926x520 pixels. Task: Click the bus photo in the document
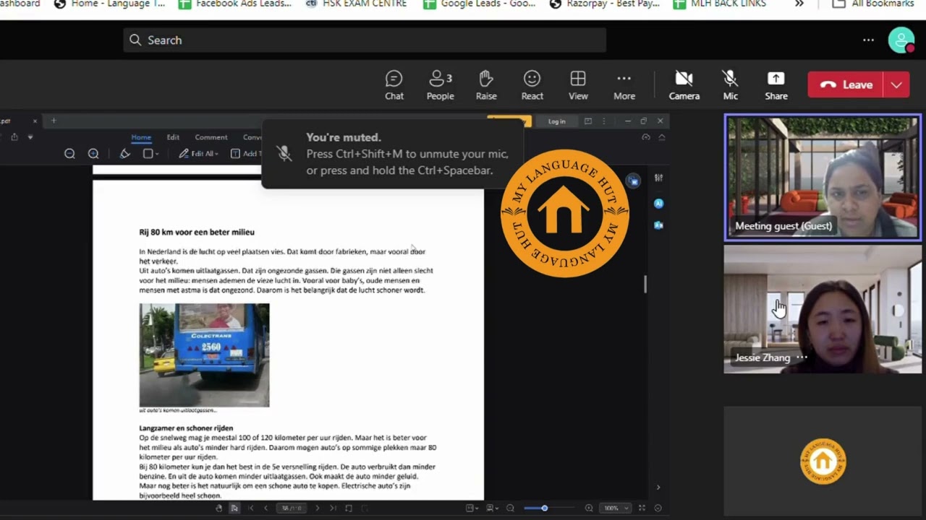tap(204, 355)
